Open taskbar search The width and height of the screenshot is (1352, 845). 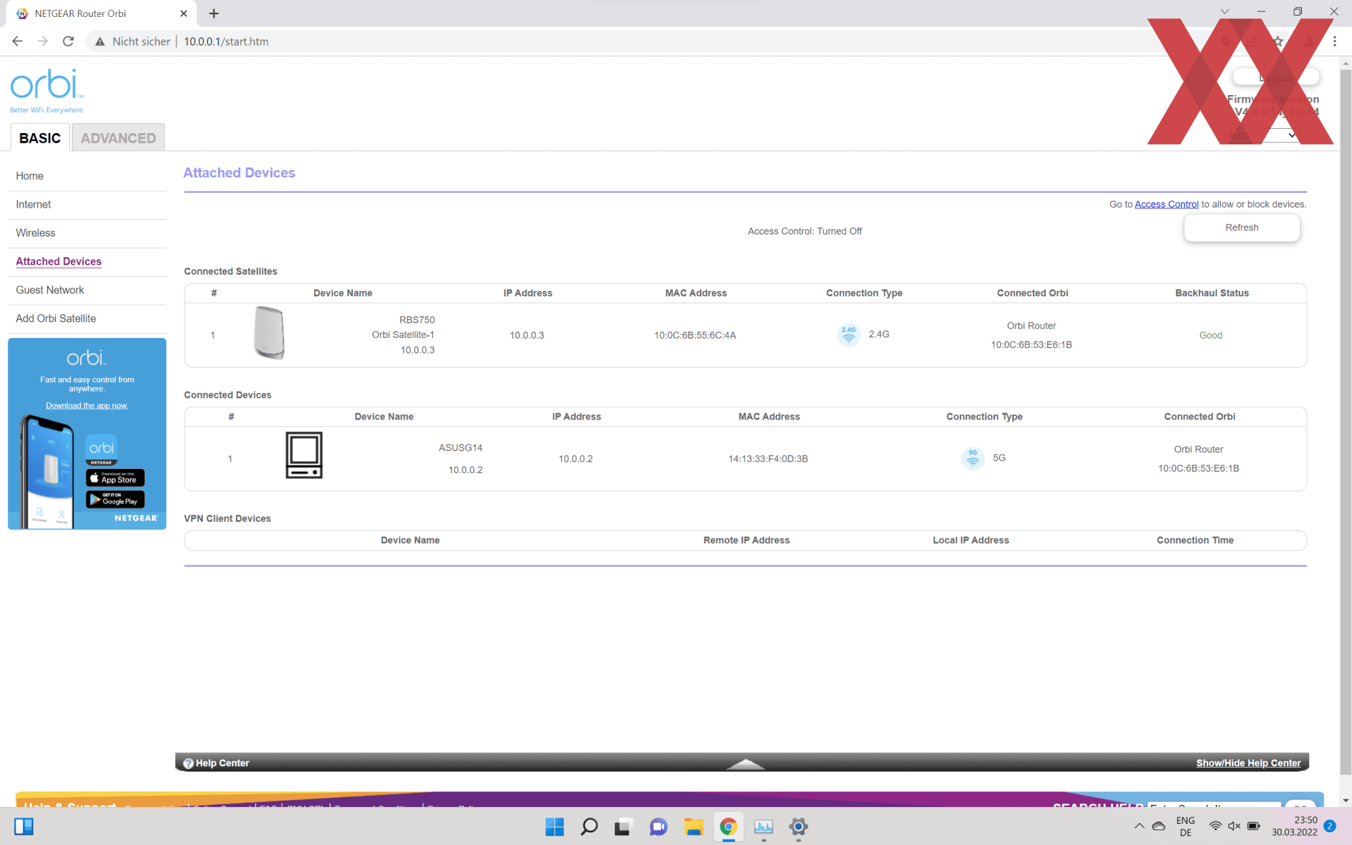click(589, 827)
